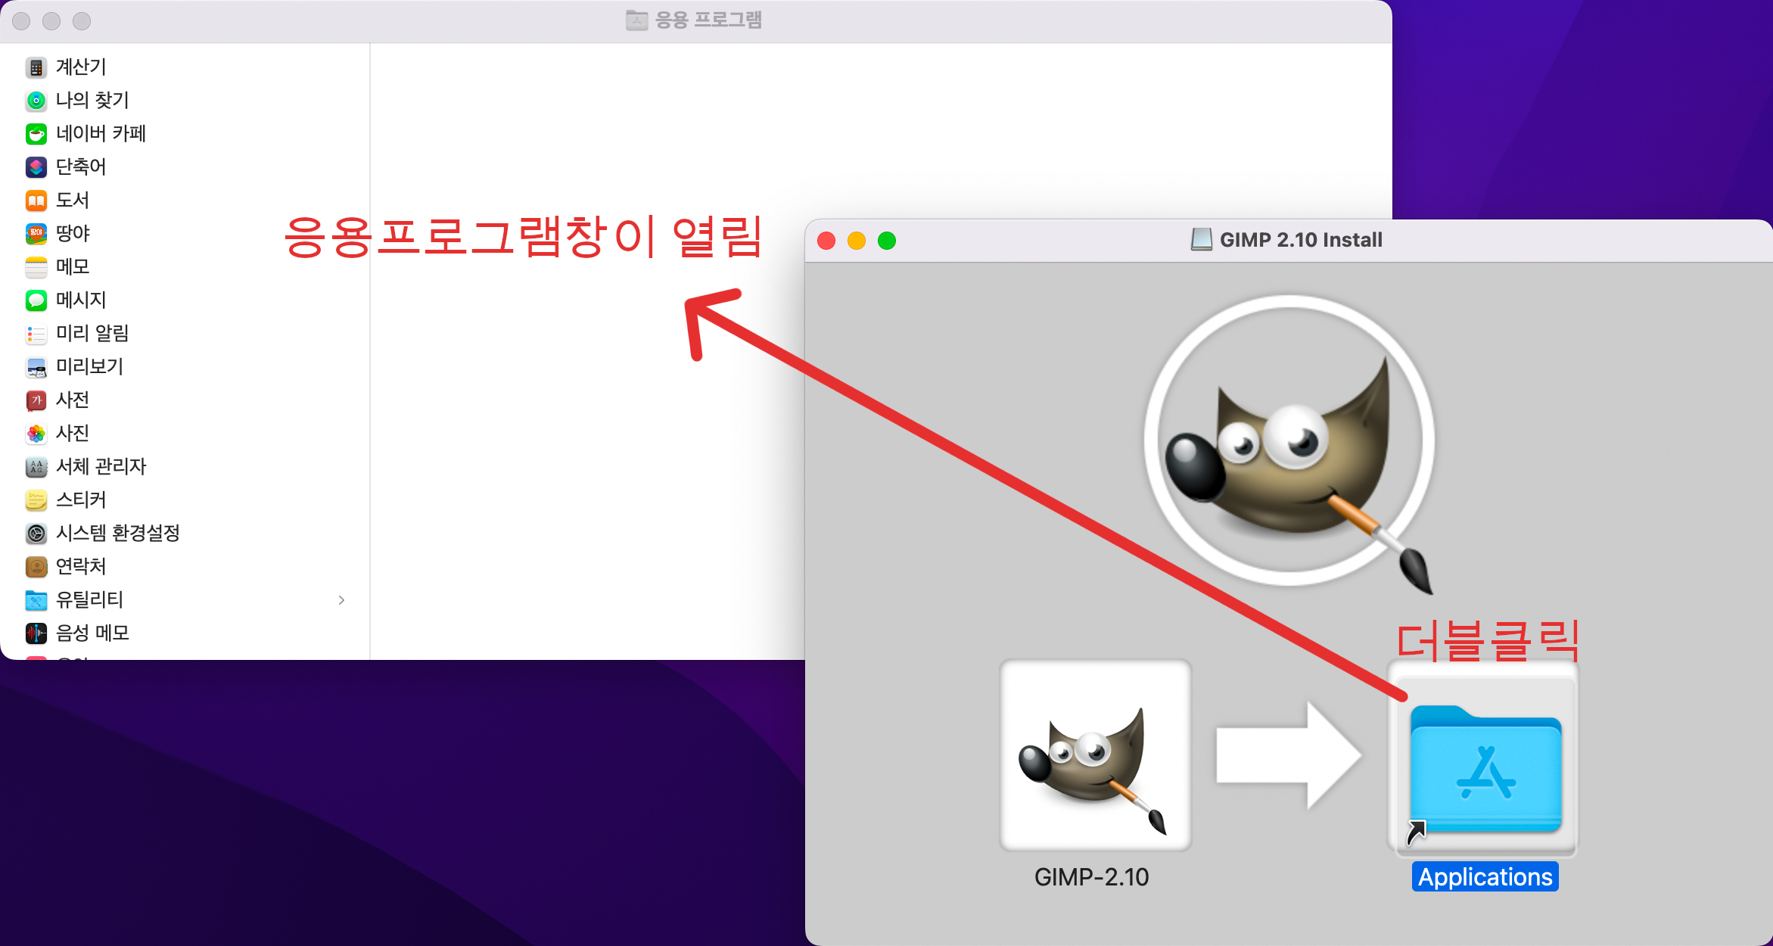This screenshot has height=946, width=1773.
Task: Click the Voice Memos (음성 메모) entry
Action: (x=92, y=633)
